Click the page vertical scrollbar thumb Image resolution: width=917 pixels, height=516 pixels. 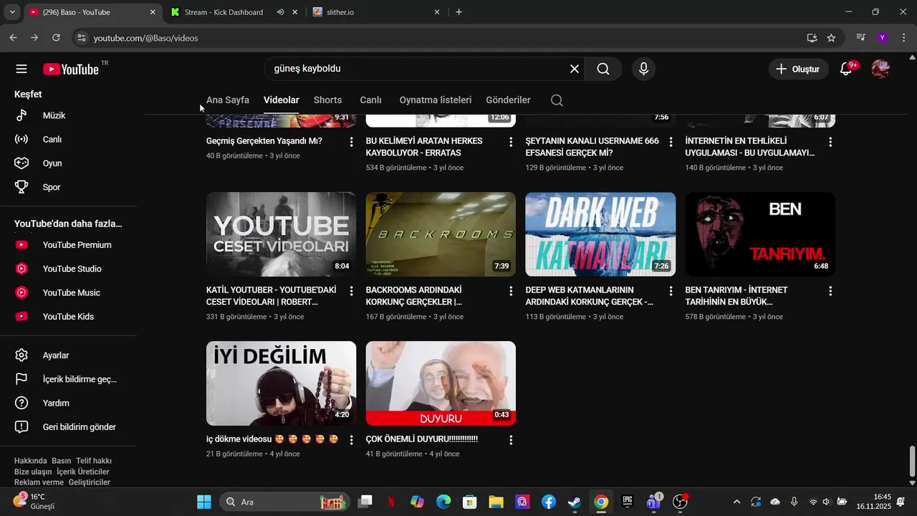[912, 462]
